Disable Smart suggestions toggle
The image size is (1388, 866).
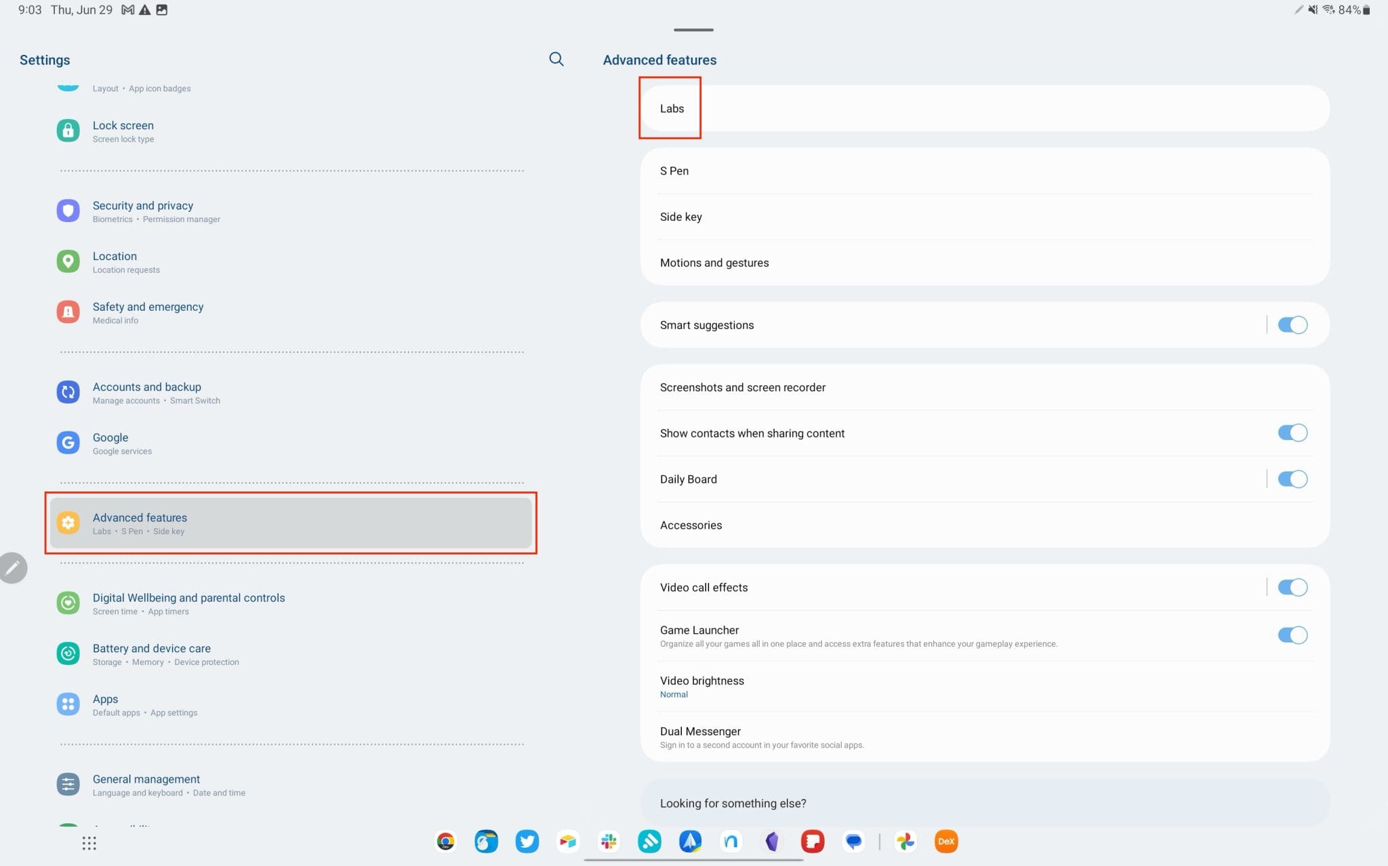point(1292,325)
